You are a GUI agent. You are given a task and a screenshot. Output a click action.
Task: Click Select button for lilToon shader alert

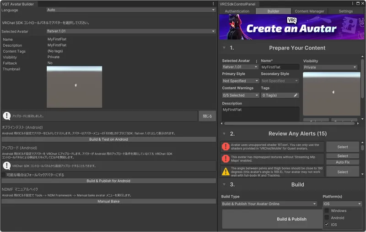(342, 147)
